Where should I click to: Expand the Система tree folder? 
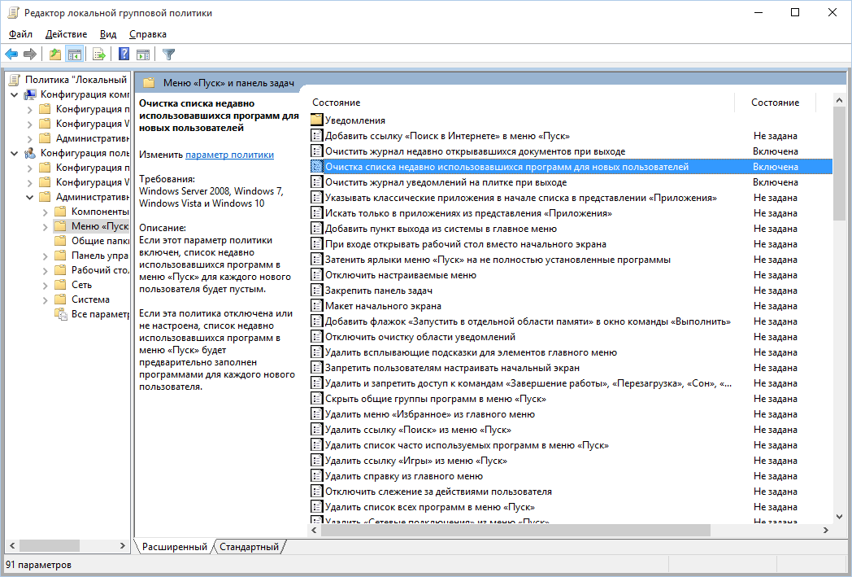[46, 299]
